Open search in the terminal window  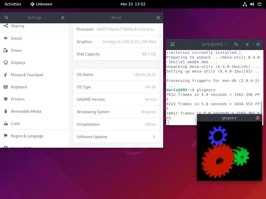click(236, 44)
